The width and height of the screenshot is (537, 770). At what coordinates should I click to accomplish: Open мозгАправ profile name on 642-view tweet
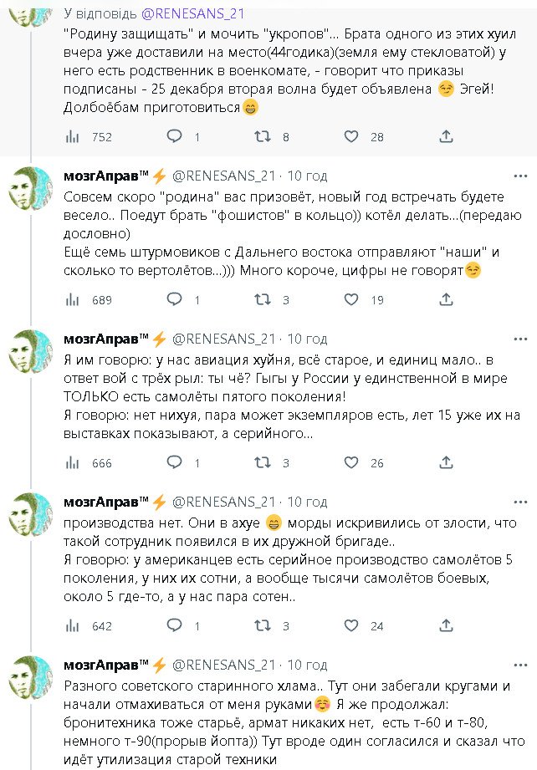pyautogui.click(x=106, y=502)
